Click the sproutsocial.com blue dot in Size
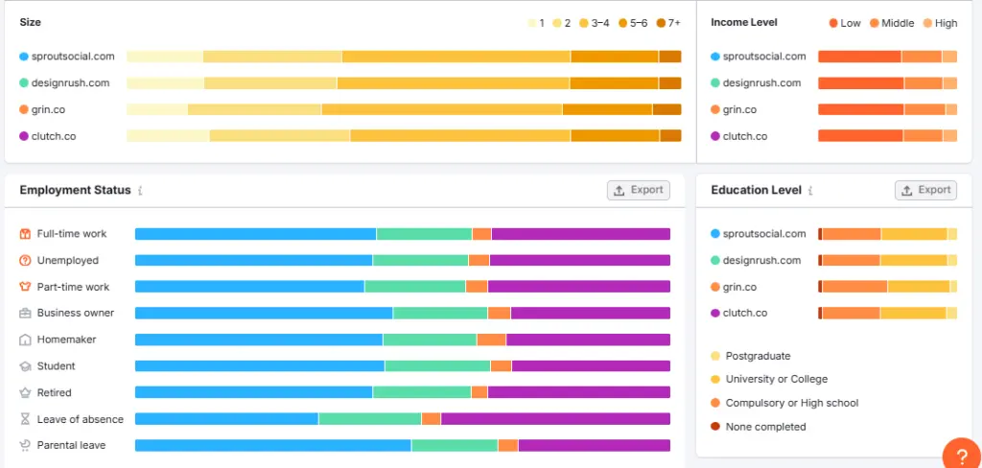 24,57
